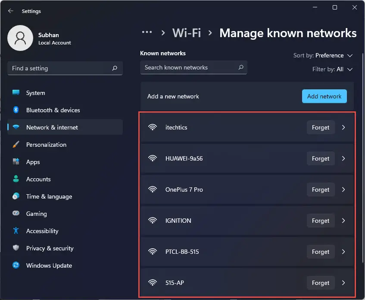365x300 pixels.
Task: Click the Privacy & security shield icon
Action: 16,248
